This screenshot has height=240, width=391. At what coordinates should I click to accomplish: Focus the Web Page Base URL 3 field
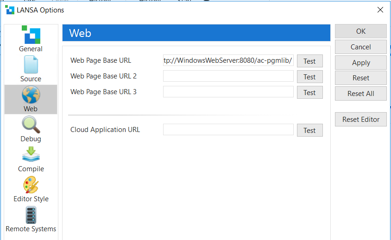[228, 92]
